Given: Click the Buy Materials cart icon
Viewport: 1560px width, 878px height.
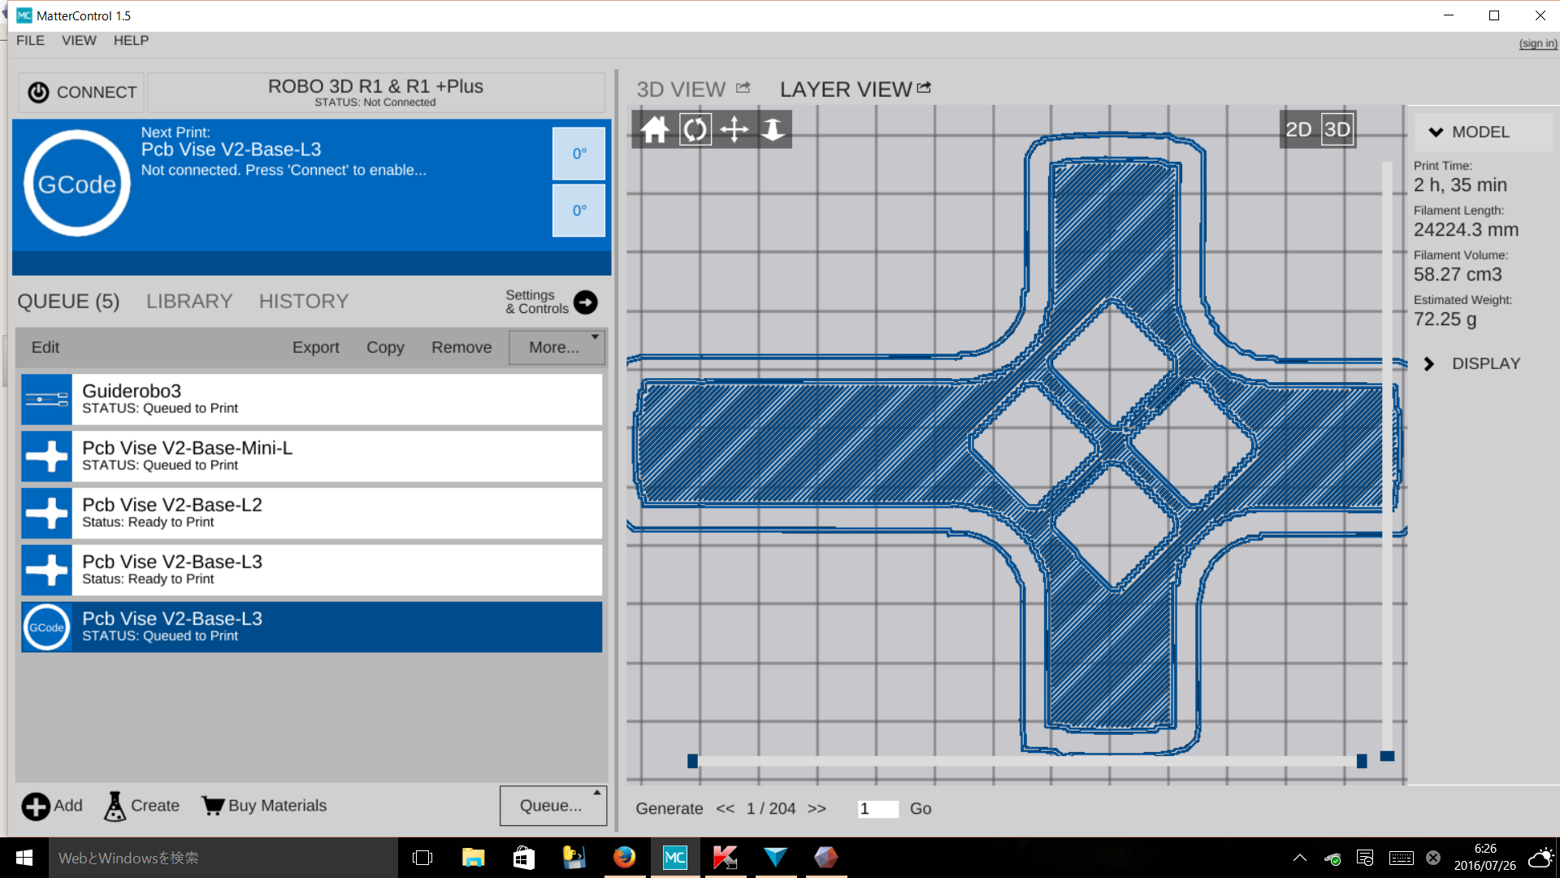Looking at the screenshot, I should click(x=213, y=806).
